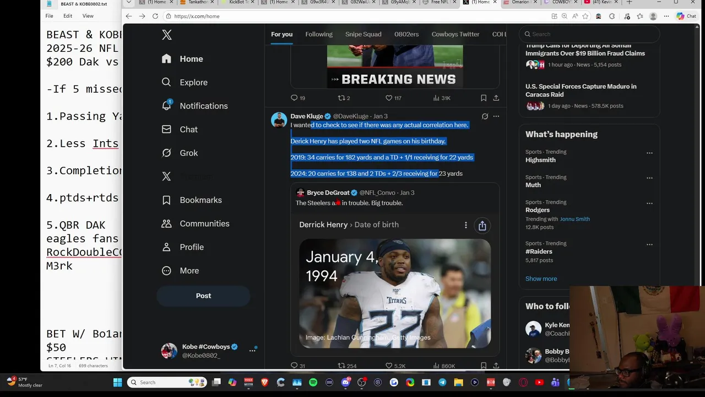Open browser settings and more menu
705x397 pixels.
tap(666, 16)
